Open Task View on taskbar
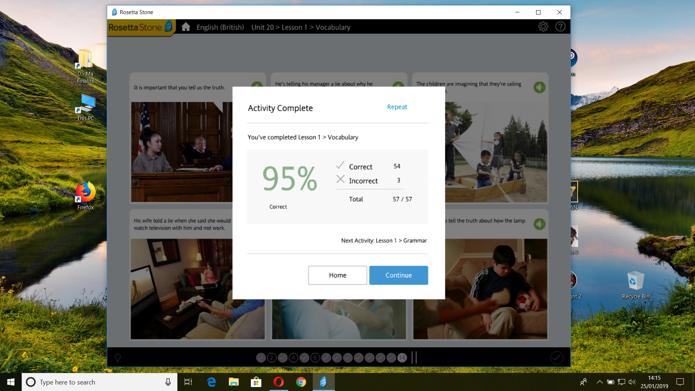Screen dimensions: 695x391 188,382
